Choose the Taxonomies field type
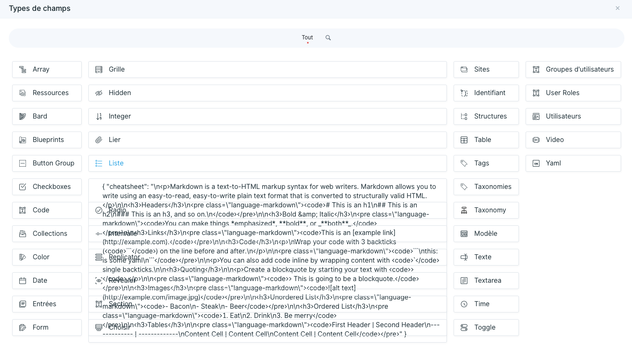 tap(486, 187)
